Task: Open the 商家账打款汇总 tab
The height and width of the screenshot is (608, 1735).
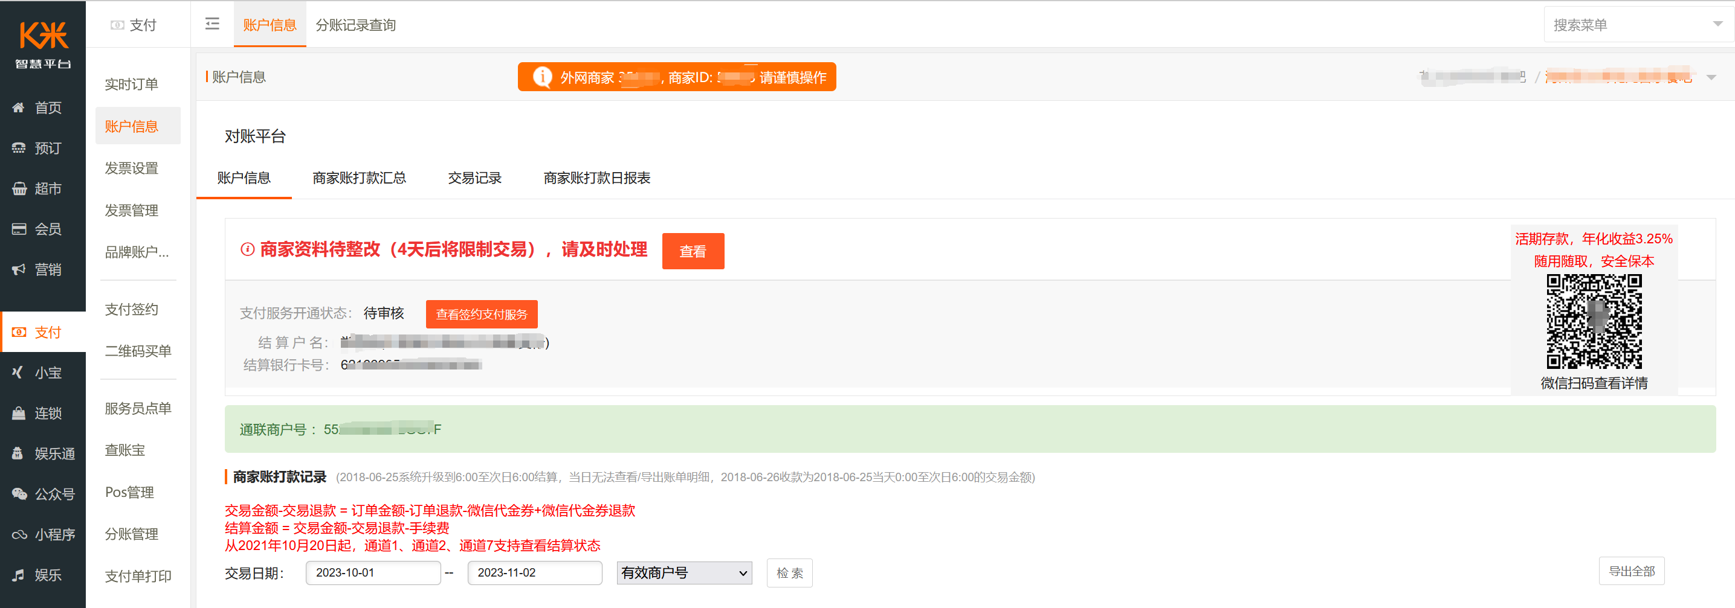Action: 359,178
